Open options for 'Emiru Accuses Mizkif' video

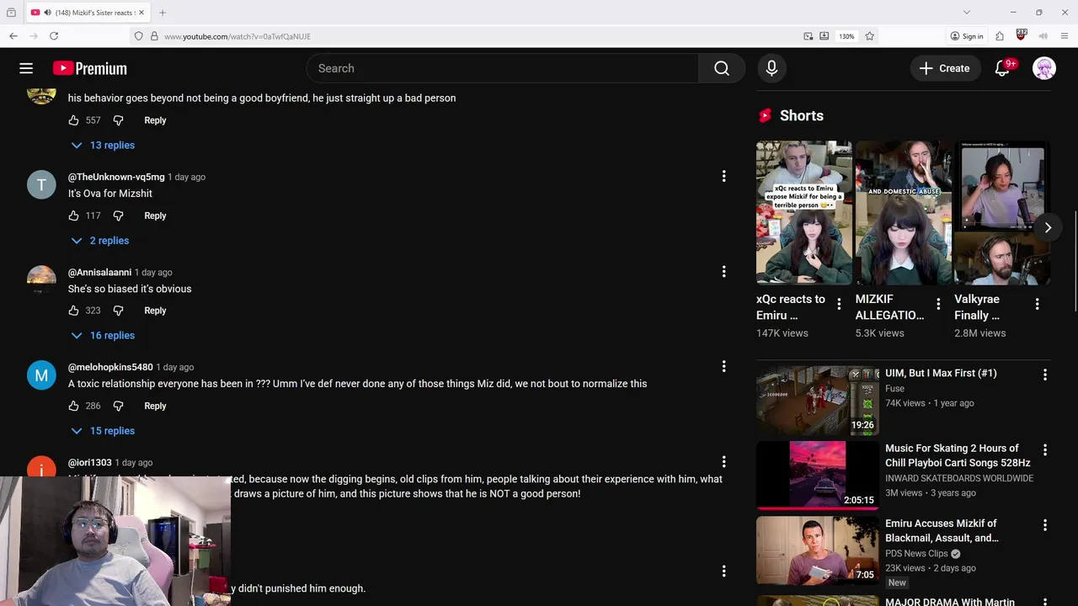[1045, 525]
